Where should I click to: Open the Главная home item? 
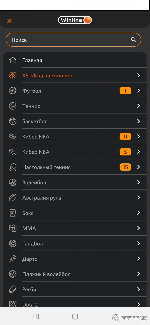click(32, 60)
